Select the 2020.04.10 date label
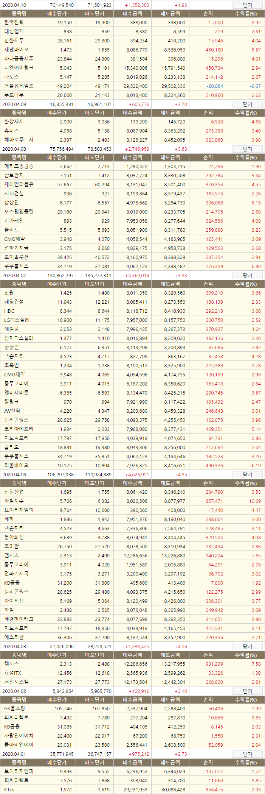 click(14, 5)
